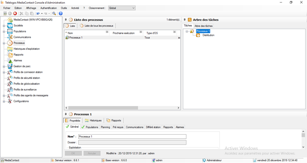This screenshot has width=307, height=163.
Task: Open the Affichage menu
Action: tap(31, 8)
